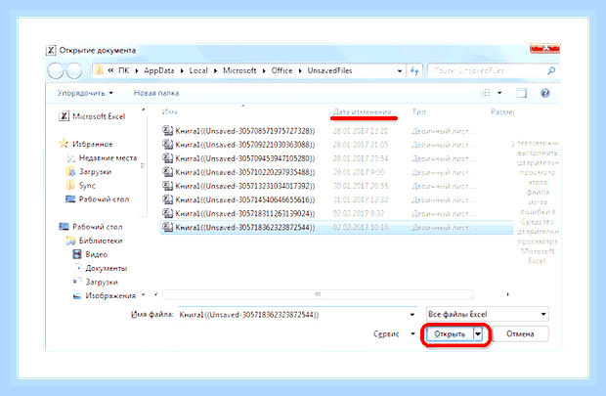606x396 pixels.
Task: Click file icon of Unsaved-305709221030363088
Action: (167, 145)
